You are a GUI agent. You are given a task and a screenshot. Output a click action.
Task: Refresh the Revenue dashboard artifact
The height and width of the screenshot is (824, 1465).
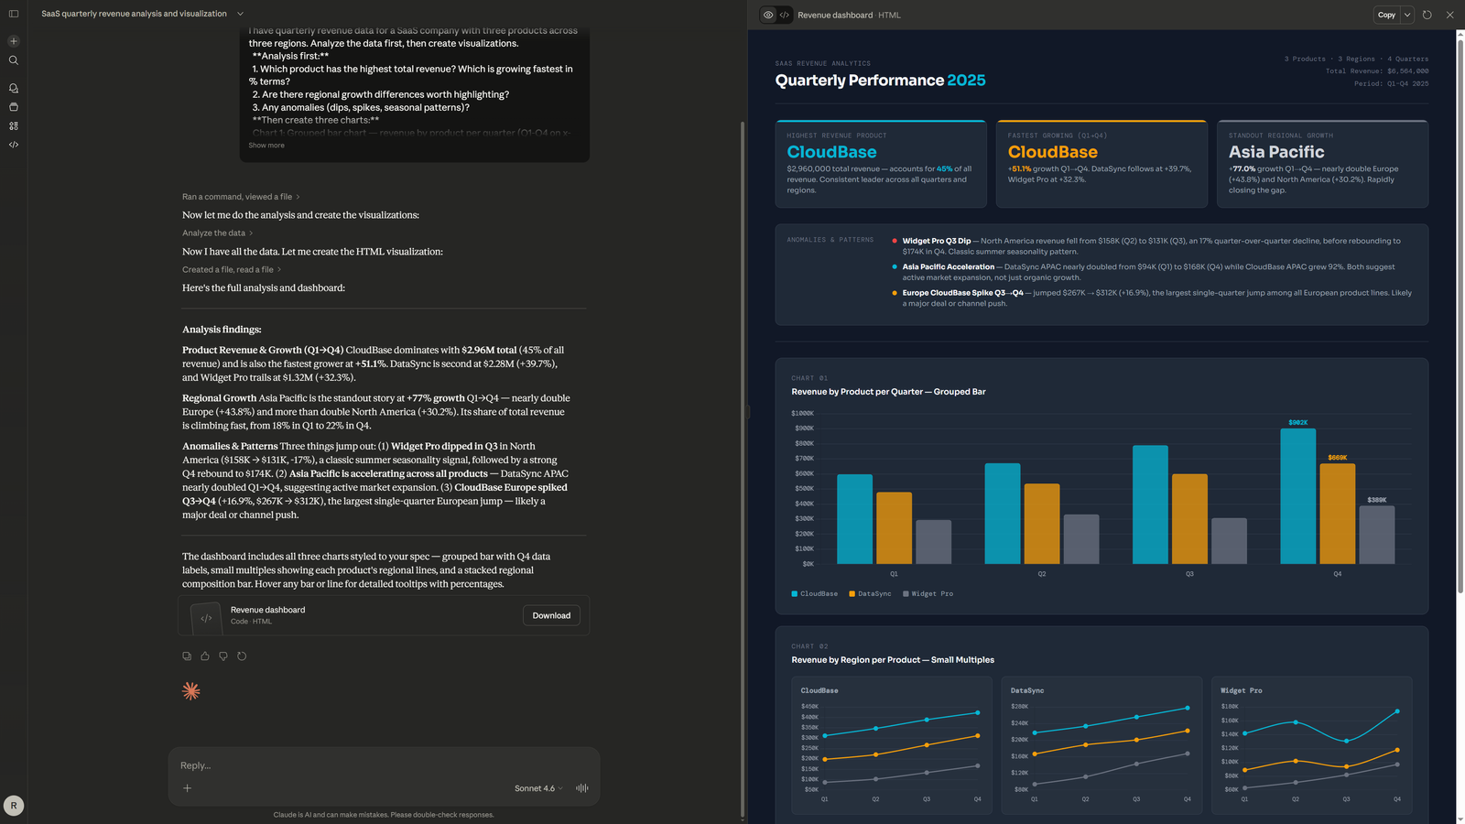pos(1426,15)
